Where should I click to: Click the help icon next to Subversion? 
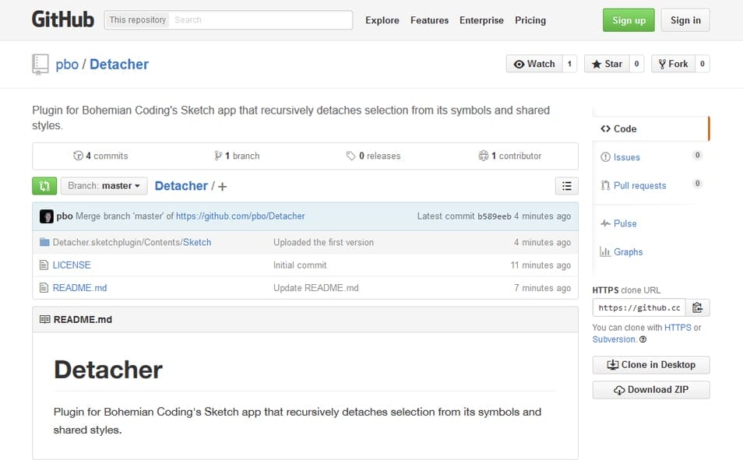[643, 339]
